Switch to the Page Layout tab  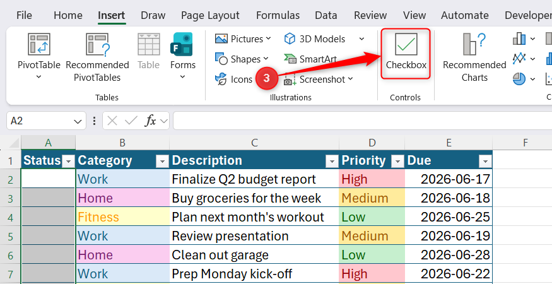point(210,16)
